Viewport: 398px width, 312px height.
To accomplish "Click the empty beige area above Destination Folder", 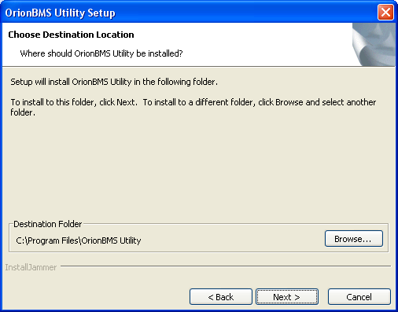I will [199, 167].
